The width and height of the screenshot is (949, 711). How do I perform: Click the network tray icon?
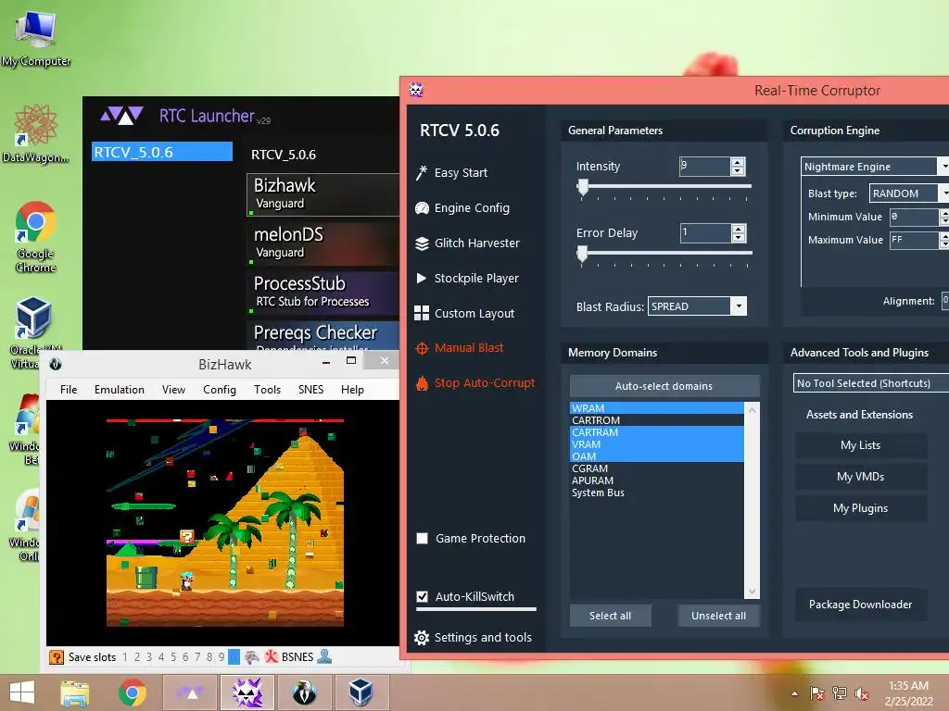(x=840, y=693)
